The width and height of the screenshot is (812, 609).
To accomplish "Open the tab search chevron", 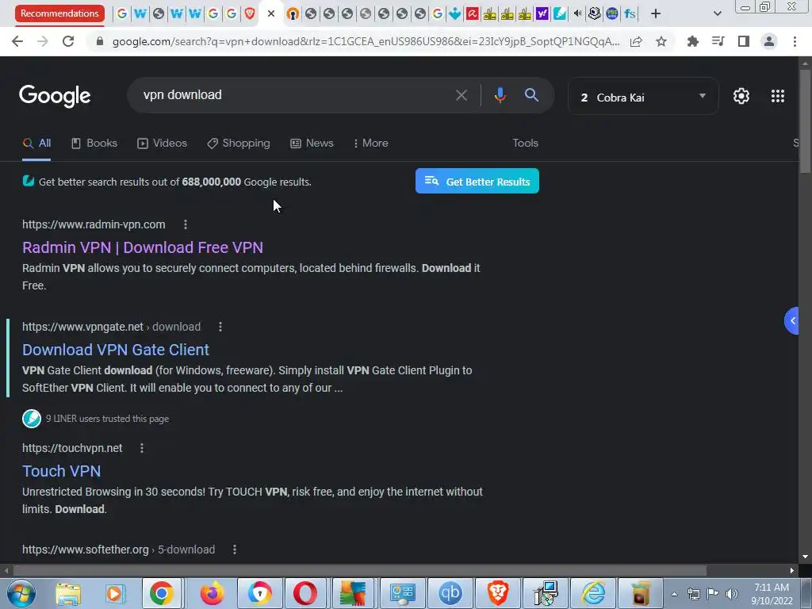I will pos(717,14).
